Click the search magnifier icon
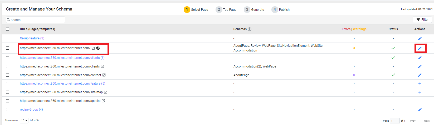This screenshot has width=434, height=125. 8,20
